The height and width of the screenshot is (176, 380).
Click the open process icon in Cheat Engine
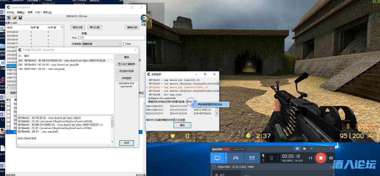pyautogui.click(x=9, y=18)
